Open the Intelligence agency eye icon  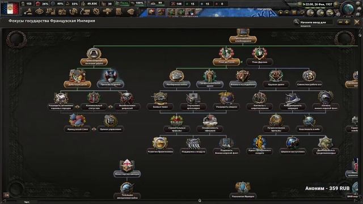click(39, 11)
